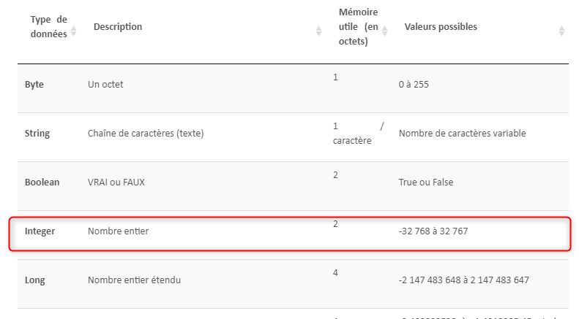Click the "True ou False" value cell
The width and height of the screenshot is (579, 319).
coord(426,182)
